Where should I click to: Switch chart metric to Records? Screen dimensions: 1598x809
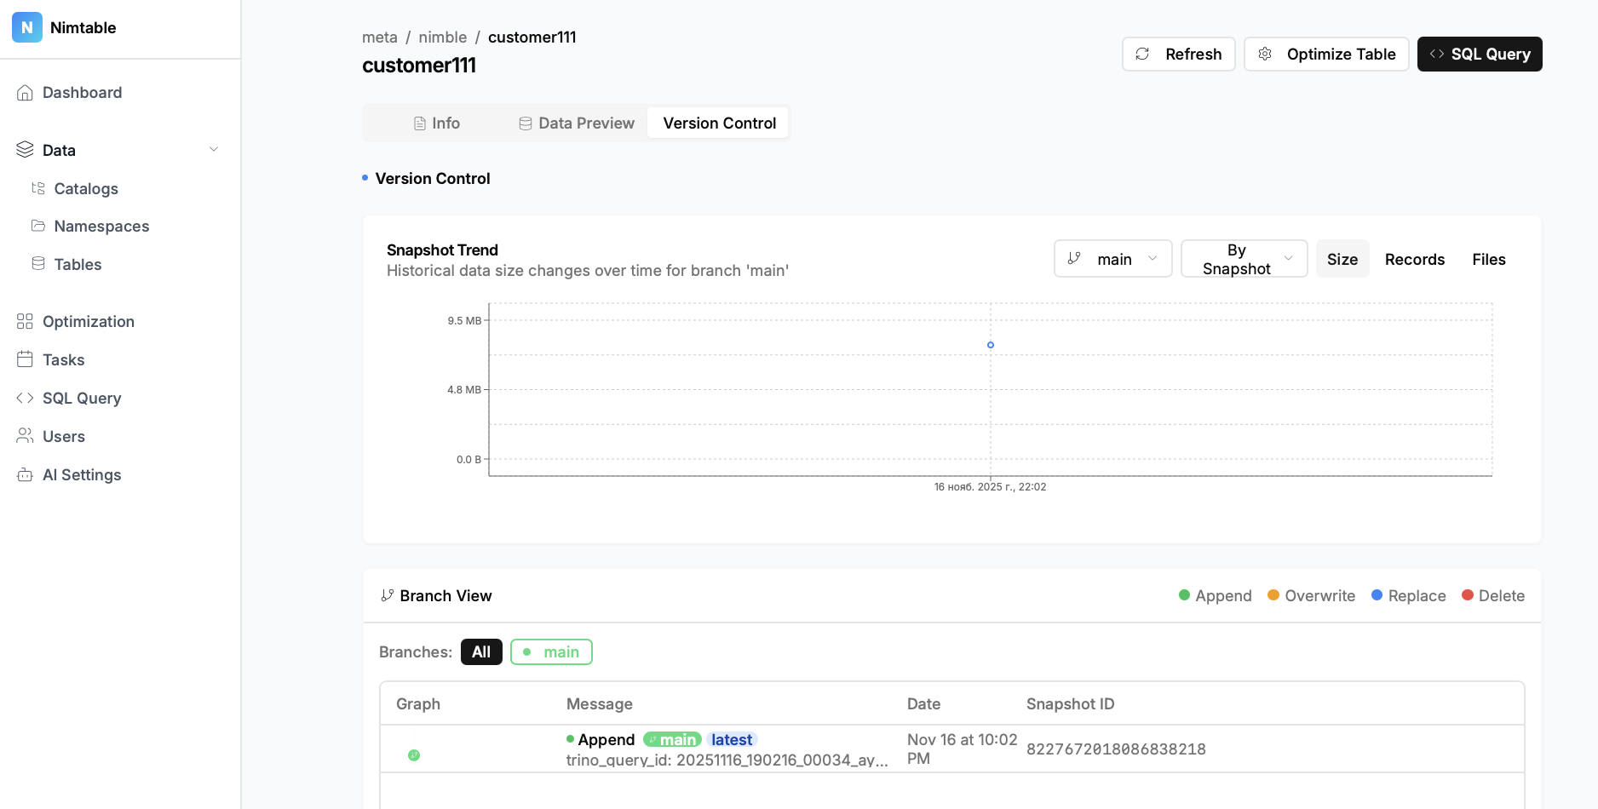[x=1414, y=260]
